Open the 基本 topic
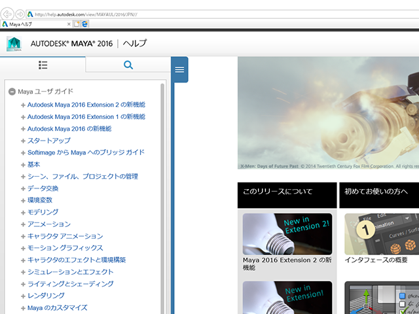 click(33, 164)
